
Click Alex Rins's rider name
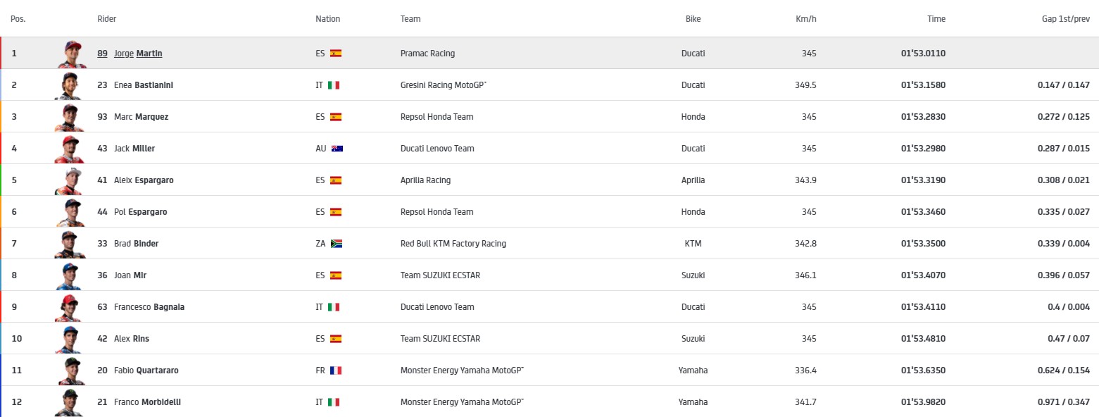coord(131,339)
